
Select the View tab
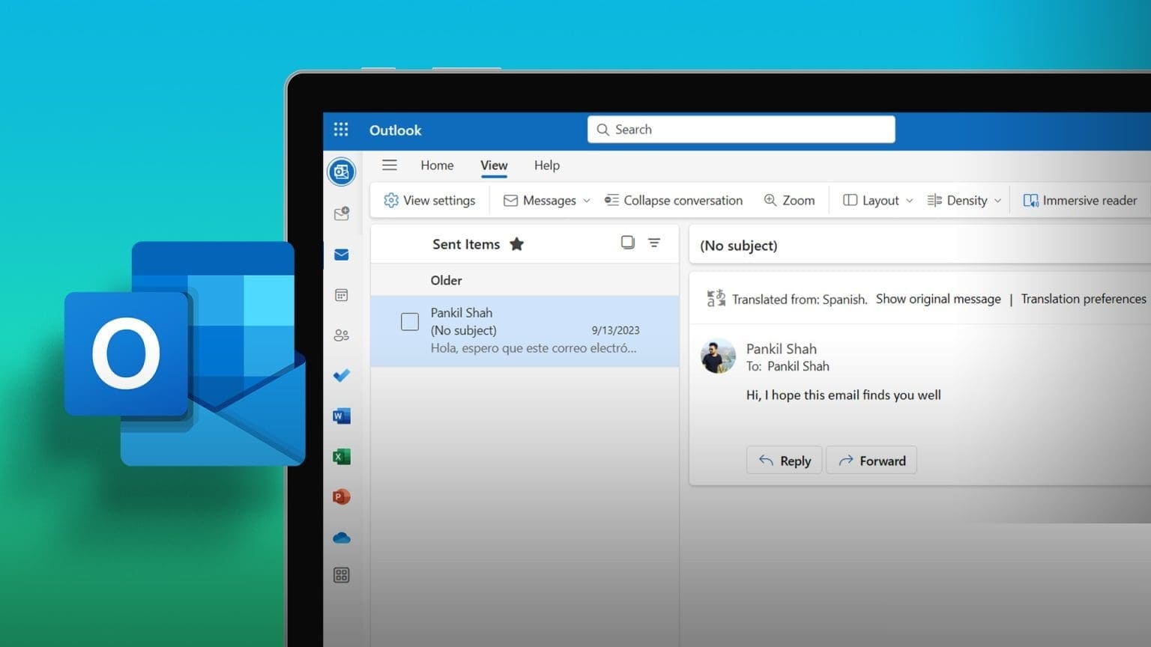click(494, 165)
